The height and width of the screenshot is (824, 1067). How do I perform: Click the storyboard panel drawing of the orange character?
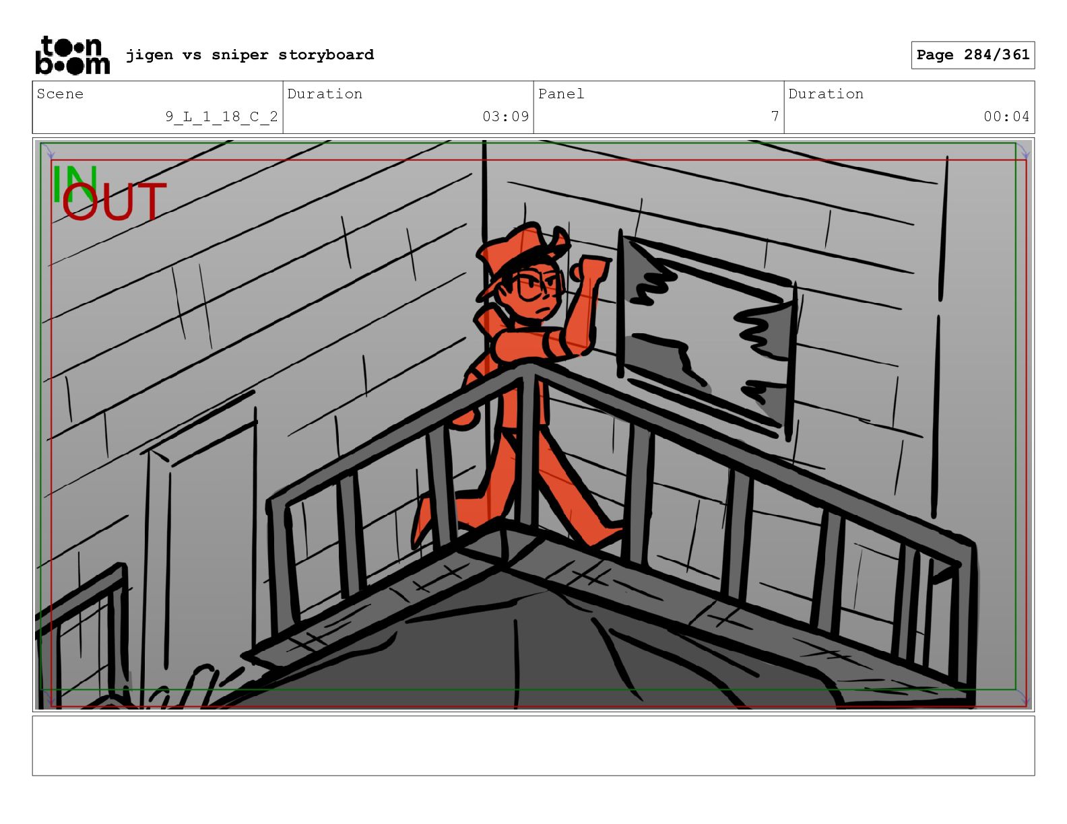[x=533, y=425]
